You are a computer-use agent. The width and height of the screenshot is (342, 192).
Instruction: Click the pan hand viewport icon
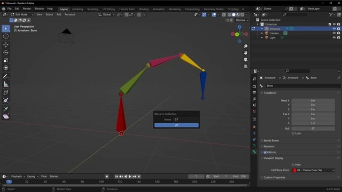point(246,53)
